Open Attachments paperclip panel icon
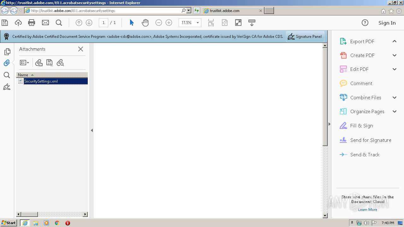404x227 pixels. click(7, 63)
